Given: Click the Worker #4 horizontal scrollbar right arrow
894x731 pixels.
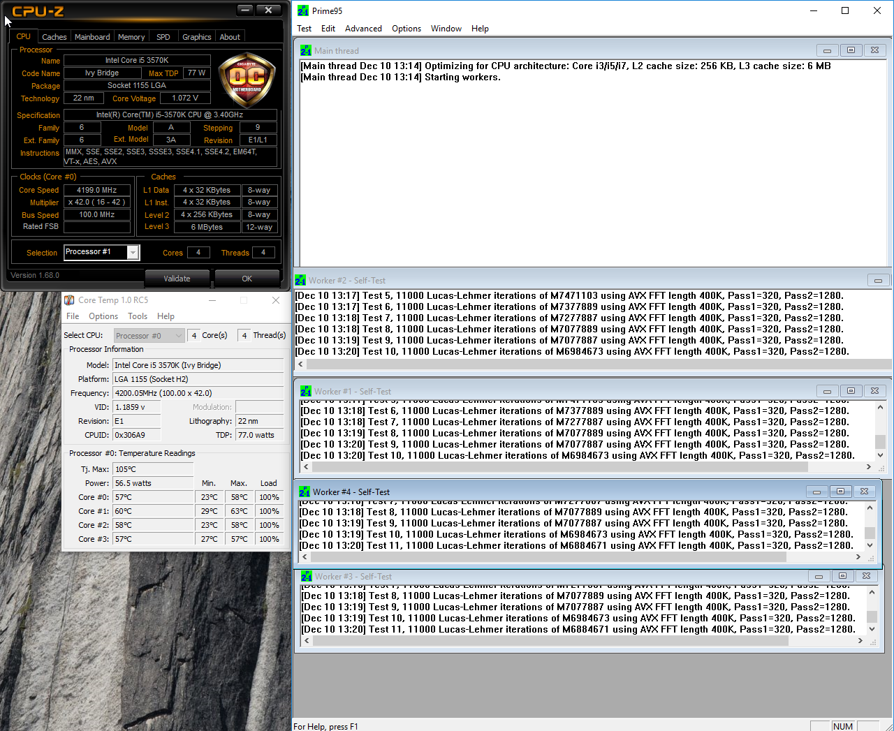Looking at the screenshot, I should [x=858, y=557].
